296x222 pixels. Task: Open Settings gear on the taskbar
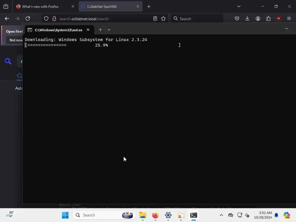(168, 215)
